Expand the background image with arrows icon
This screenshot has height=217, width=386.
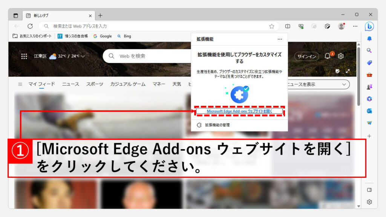[x=348, y=71]
